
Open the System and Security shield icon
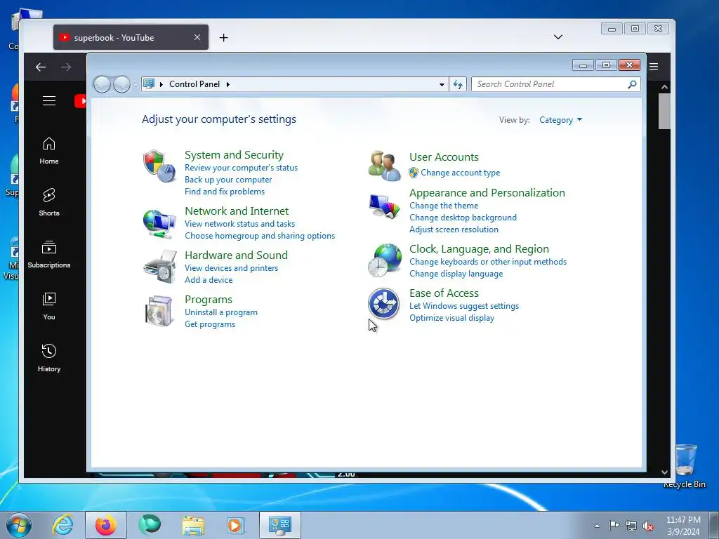159,166
